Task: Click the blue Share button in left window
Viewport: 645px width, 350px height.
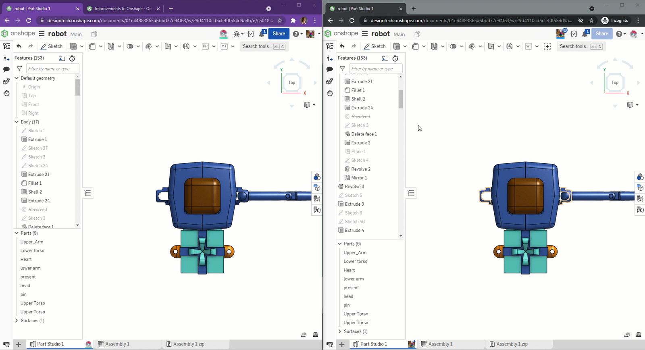Action: point(279,34)
